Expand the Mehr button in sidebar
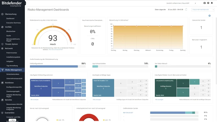217x122 pixels. (x=12, y=120)
